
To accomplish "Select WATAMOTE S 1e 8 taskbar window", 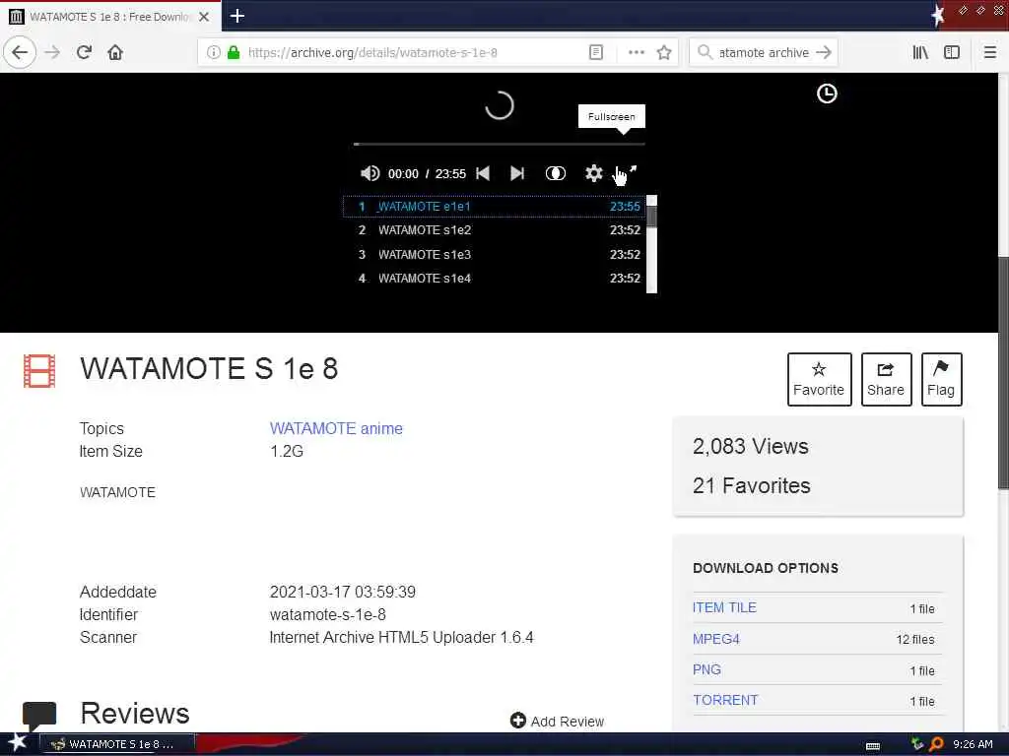I will tap(118, 744).
